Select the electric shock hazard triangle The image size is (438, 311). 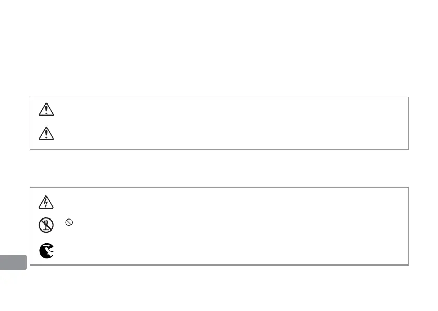coord(46,202)
